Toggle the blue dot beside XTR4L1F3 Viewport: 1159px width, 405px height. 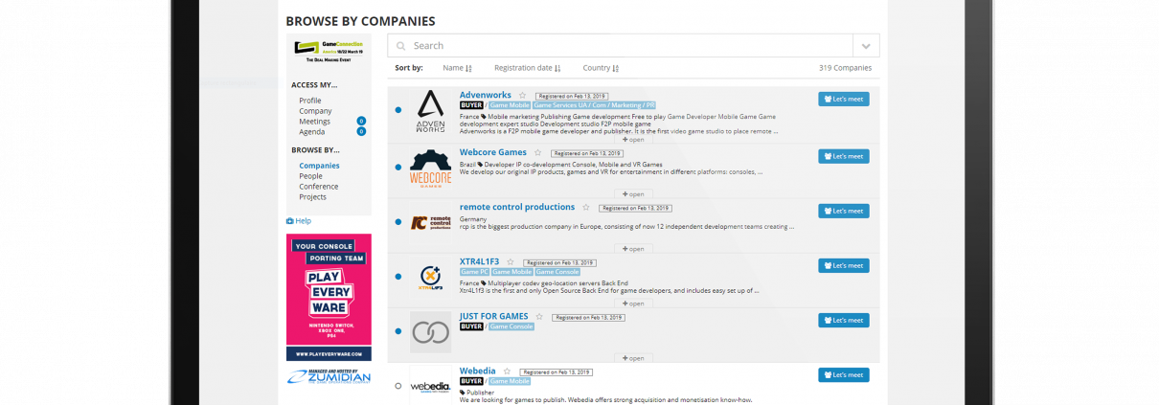[398, 277]
